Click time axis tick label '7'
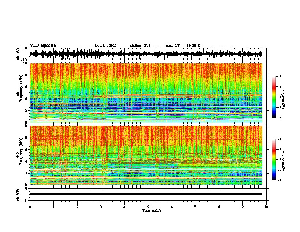300x232 pixels. (x=195, y=207)
